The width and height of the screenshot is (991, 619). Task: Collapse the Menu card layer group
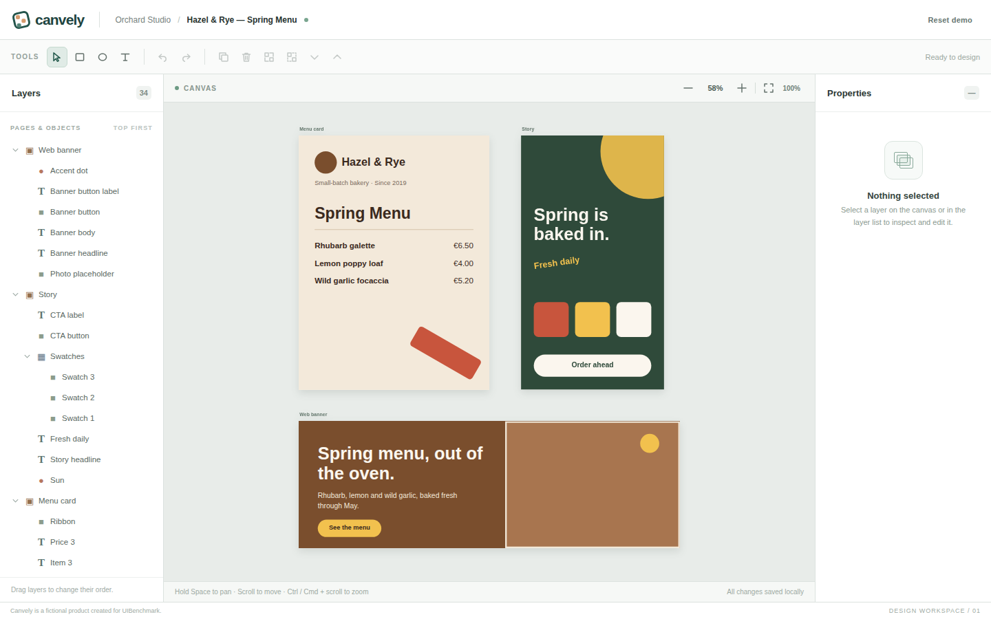point(15,501)
